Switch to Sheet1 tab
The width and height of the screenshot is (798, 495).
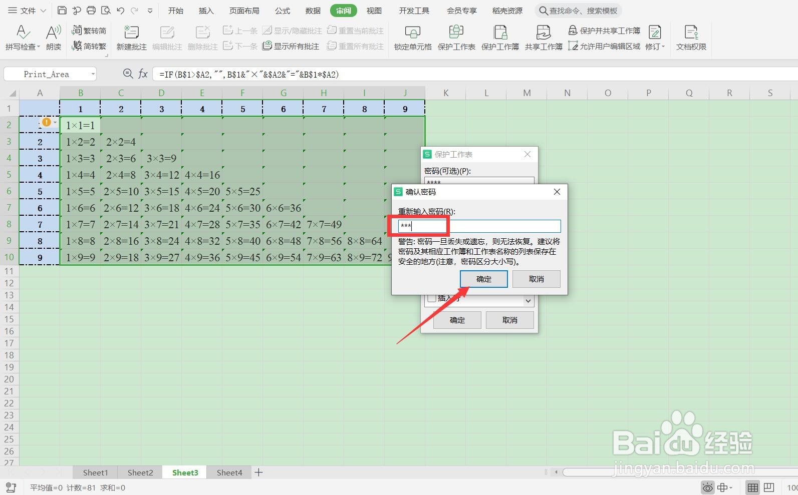pyautogui.click(x=95, y=472)
